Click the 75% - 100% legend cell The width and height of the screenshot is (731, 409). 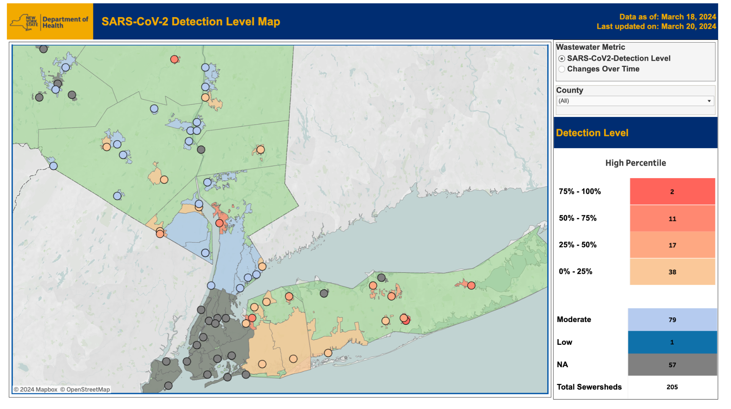tap(672, 192)
